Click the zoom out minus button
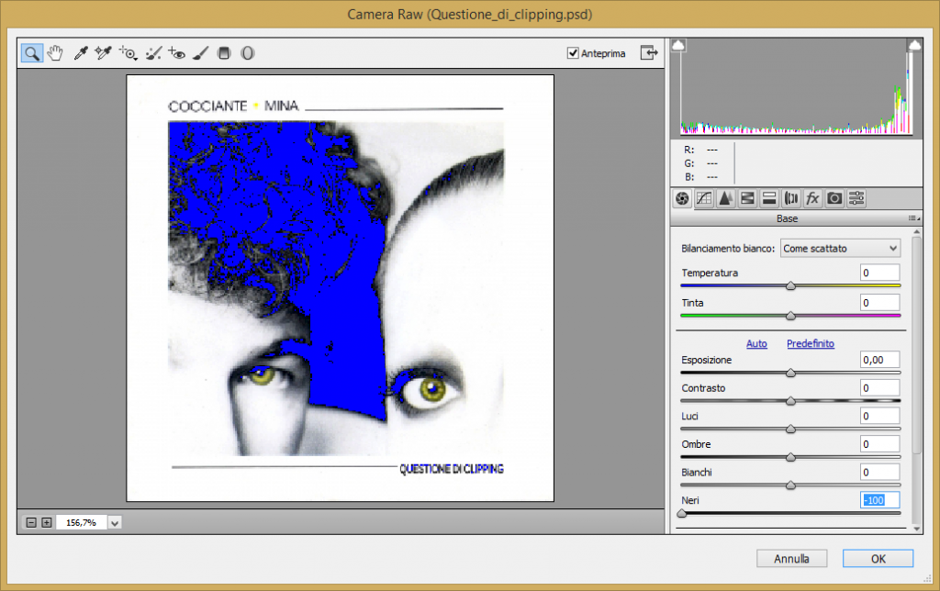940x591 pixels. coord(31,523)
